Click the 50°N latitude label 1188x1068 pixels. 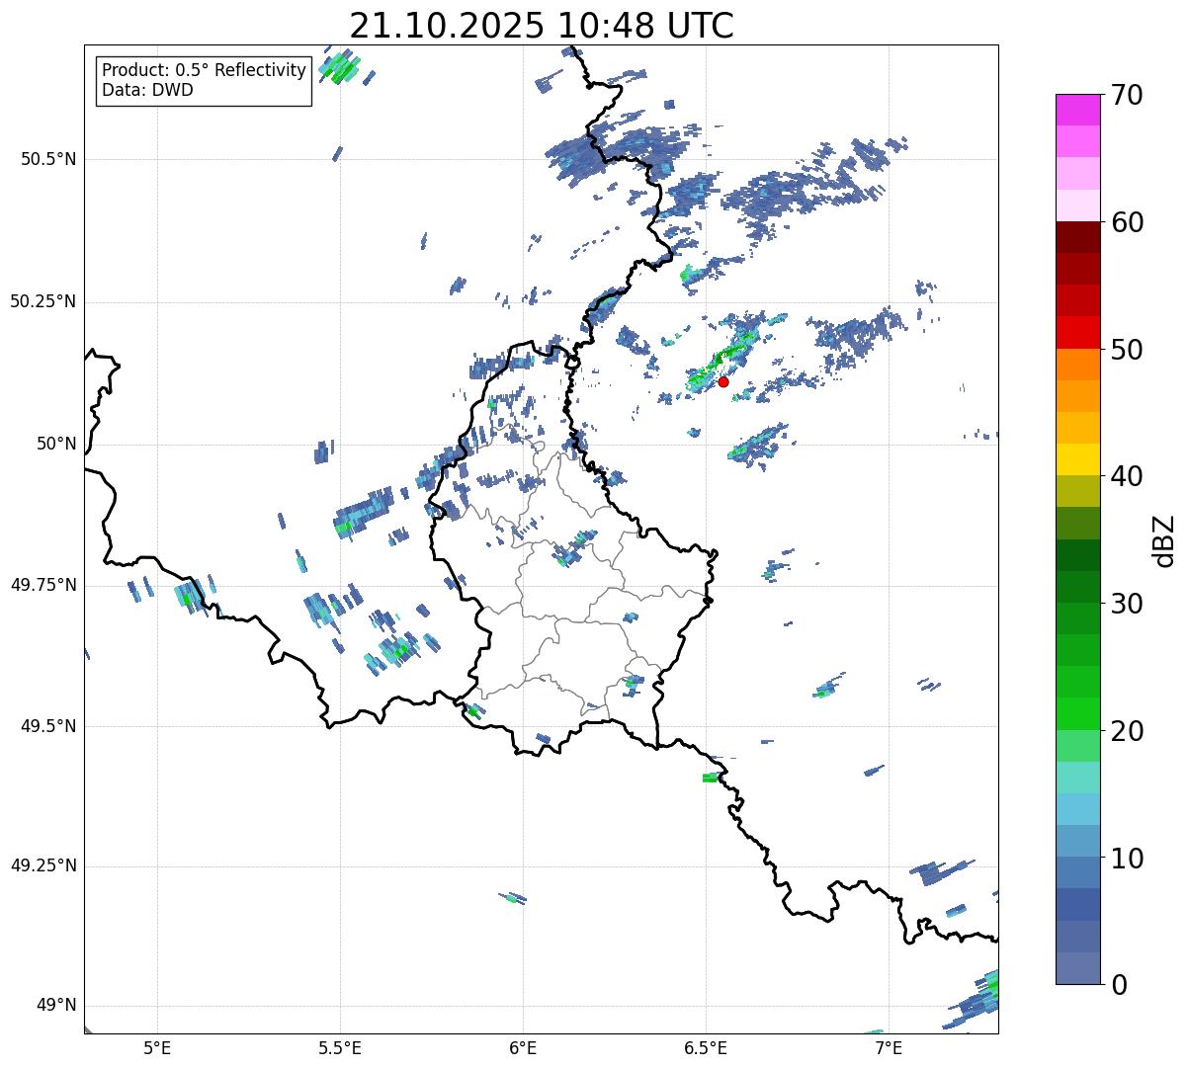click(56, 444)
